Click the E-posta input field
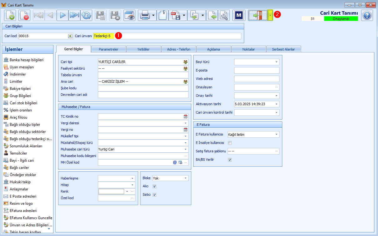Viewport: 378px width, 236px height. coord(256,70)
